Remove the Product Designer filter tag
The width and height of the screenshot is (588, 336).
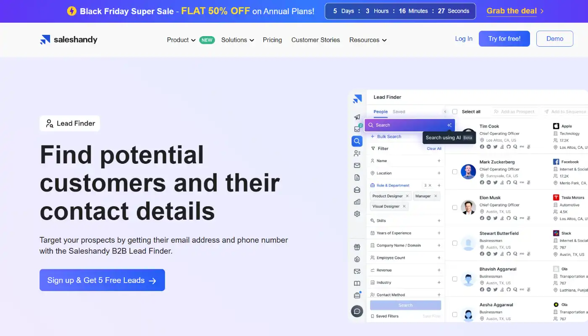(x=407, y=196)
